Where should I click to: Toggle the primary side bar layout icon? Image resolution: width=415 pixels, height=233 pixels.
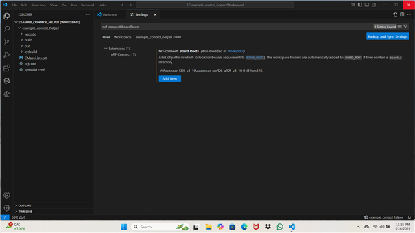click(360, 5)
